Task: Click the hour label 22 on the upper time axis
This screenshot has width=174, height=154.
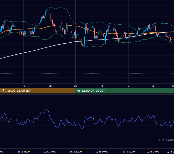Action: 75,86
